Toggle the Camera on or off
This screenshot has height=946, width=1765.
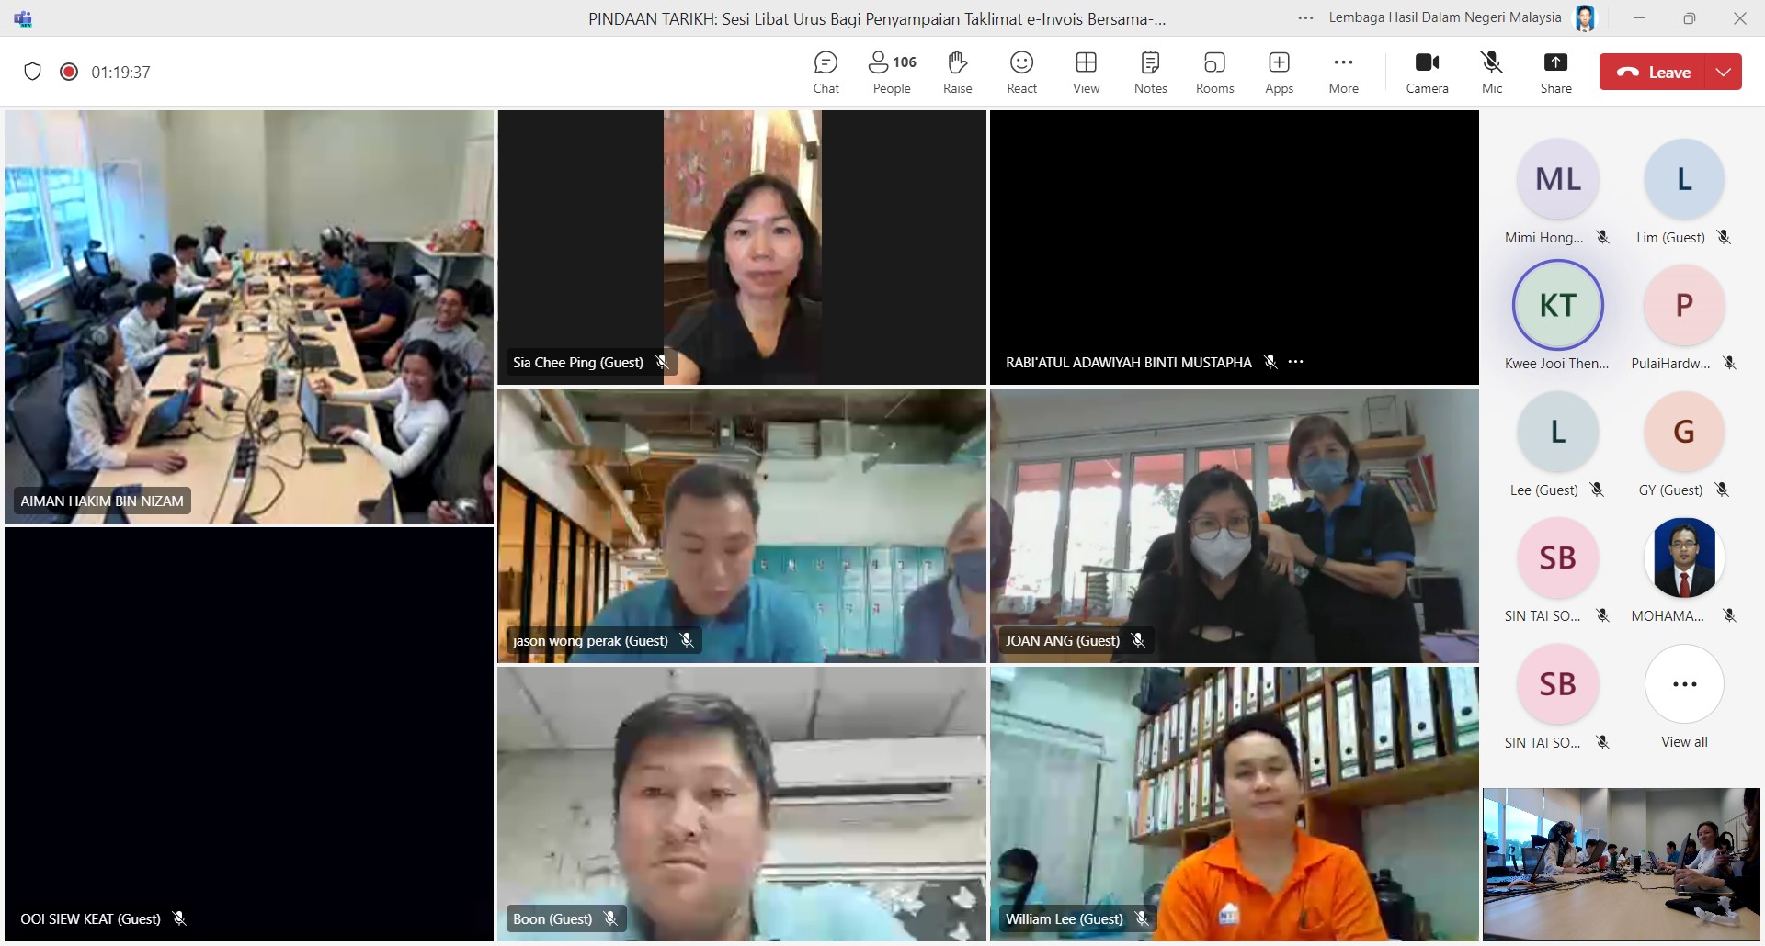tap(1427, 72)
